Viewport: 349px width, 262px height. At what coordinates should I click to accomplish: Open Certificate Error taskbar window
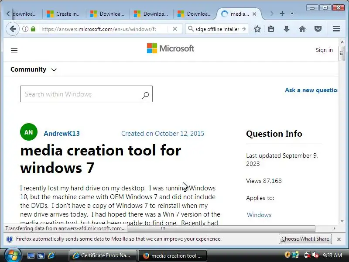coord(103,255)
